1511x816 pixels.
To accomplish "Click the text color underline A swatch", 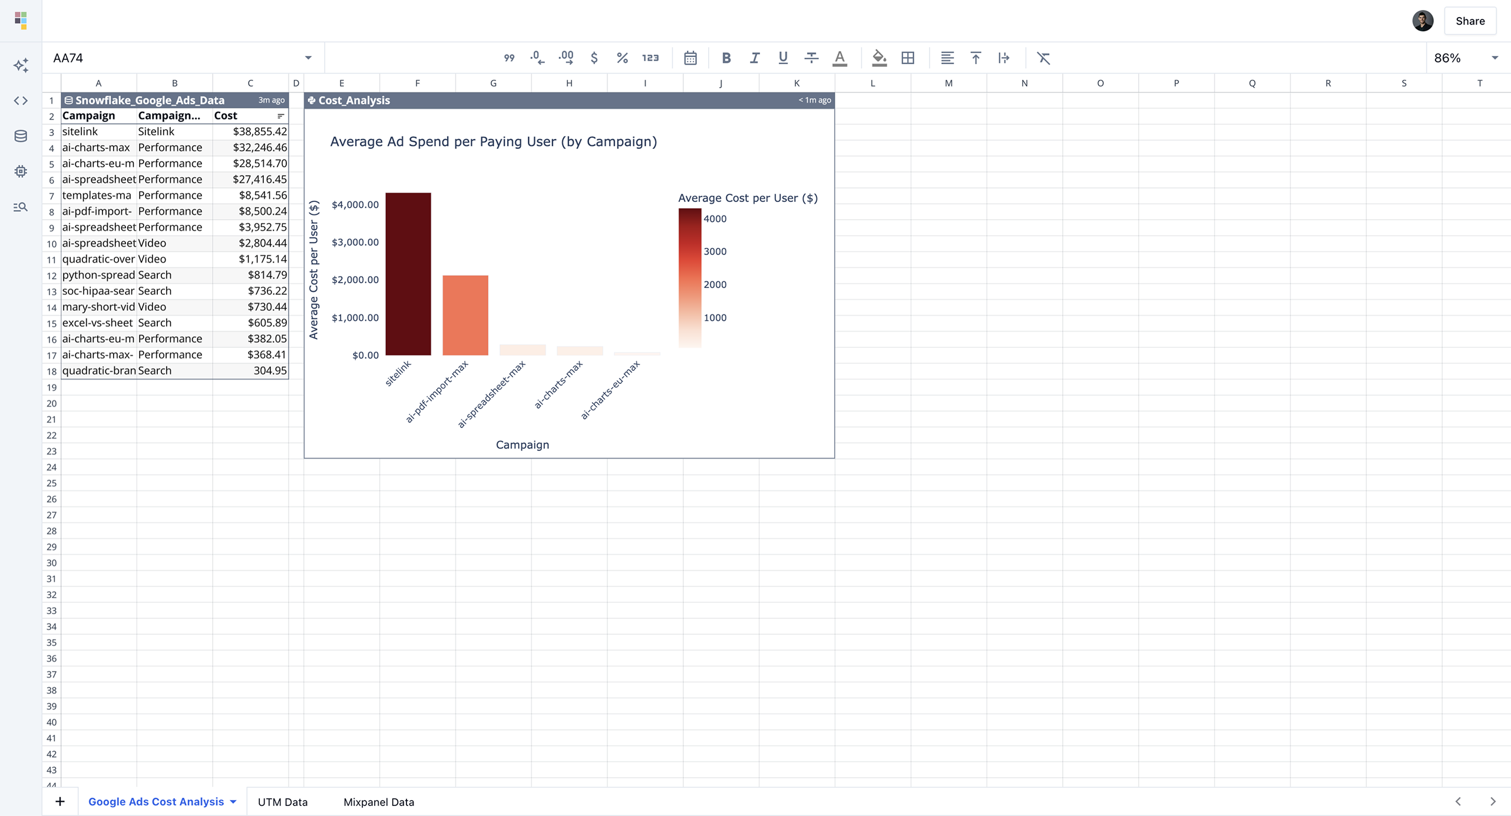I will point(839,58).
